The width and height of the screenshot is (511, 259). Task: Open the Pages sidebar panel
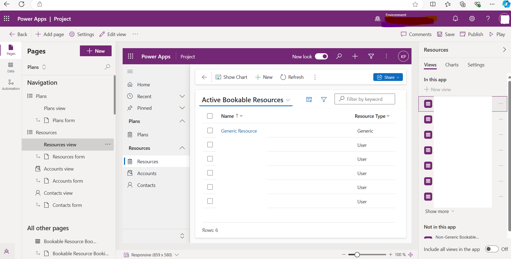tap(11, 50)
